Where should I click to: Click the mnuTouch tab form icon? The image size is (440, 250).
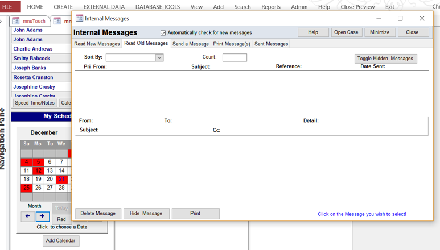(16, 21)
